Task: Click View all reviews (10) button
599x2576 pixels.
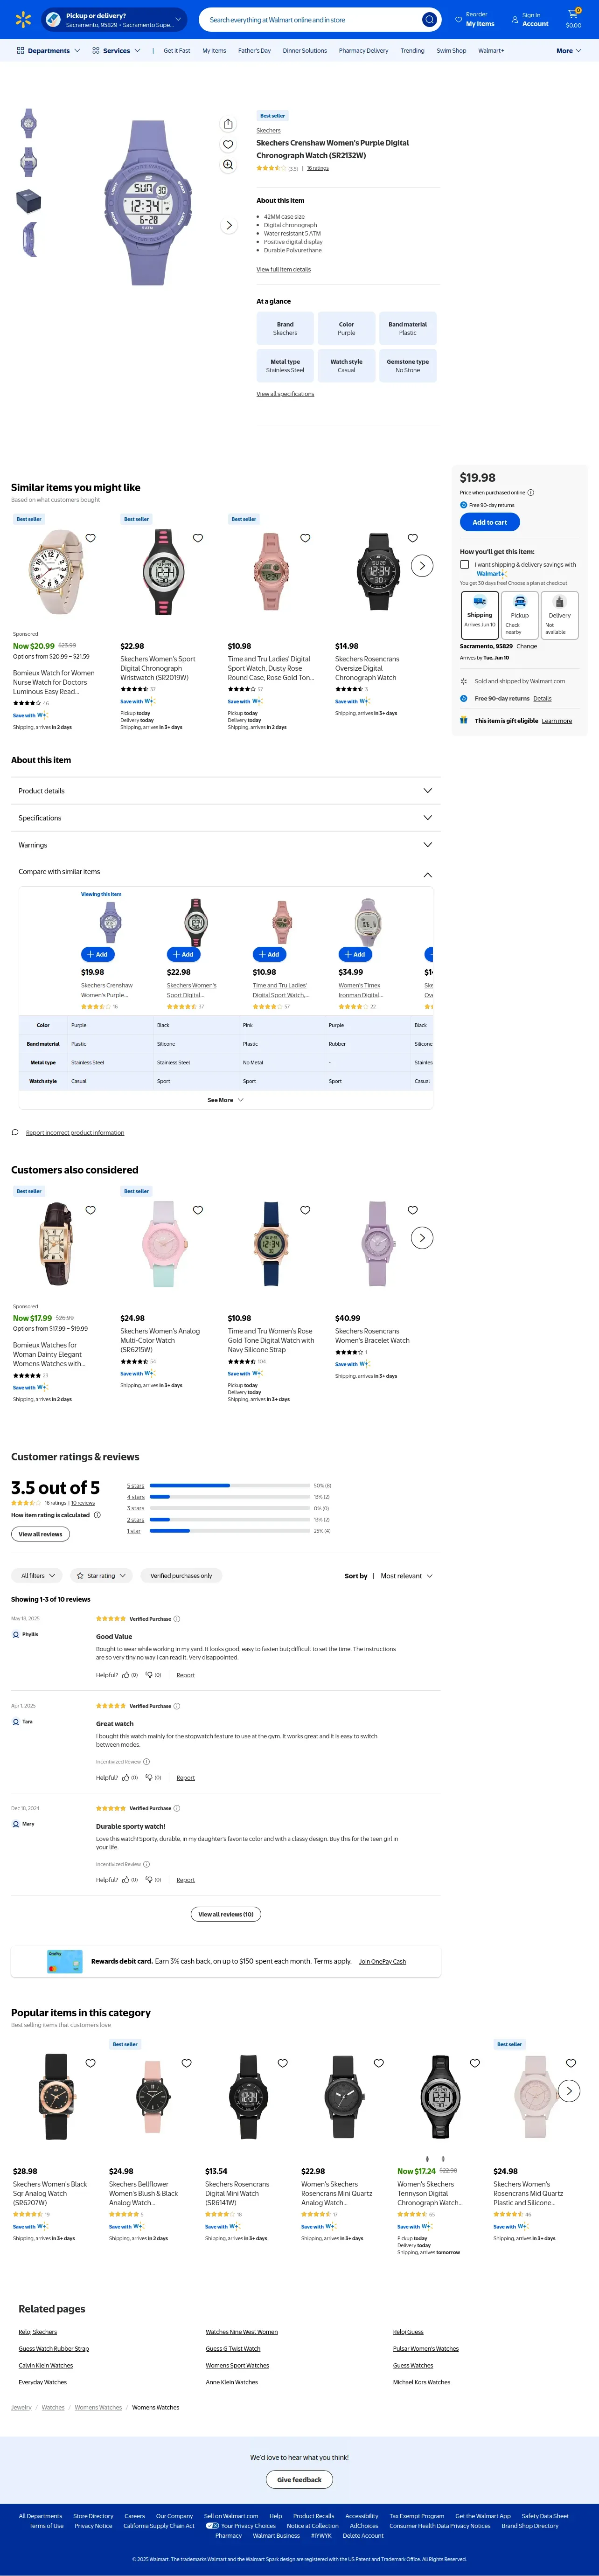Action: point(226,1914)
